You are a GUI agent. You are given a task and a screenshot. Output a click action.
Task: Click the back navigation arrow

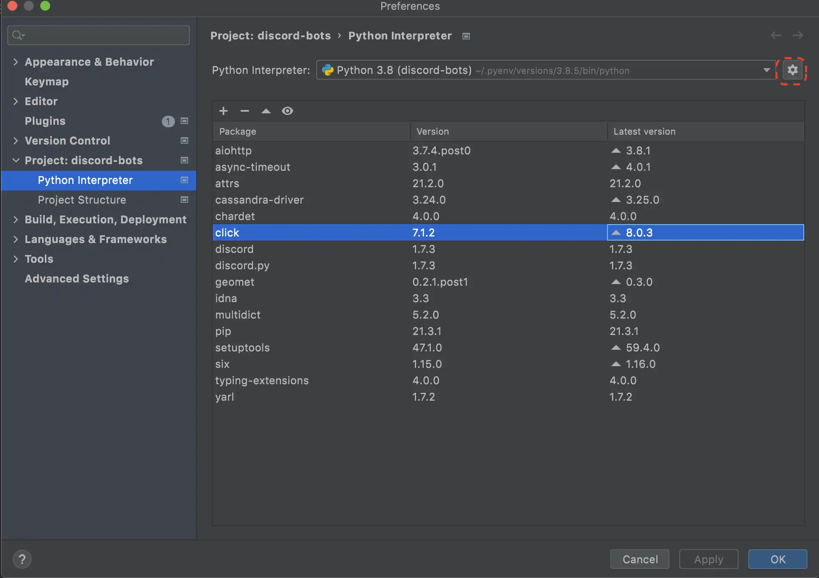[x=776, y=35]
